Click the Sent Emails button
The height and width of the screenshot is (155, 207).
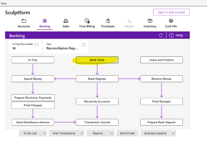127,133
